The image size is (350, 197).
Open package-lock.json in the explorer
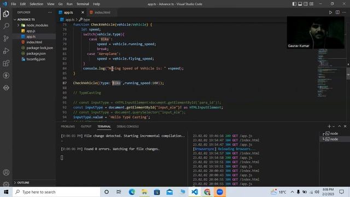pyautogui.click(x=34, y=48)
